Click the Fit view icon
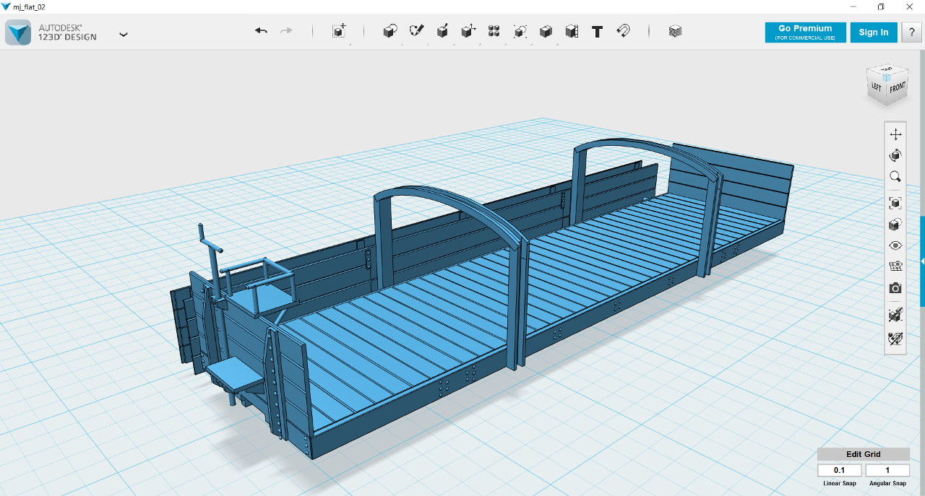Image resolution: width=925 pixels, height=496 pixels. pos(895,204)
